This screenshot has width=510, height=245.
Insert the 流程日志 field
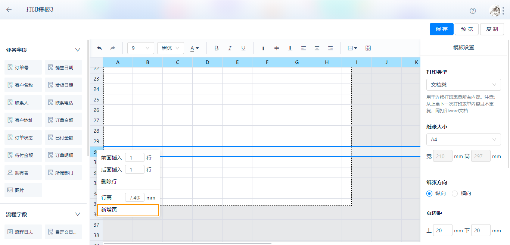click(23, 232)
